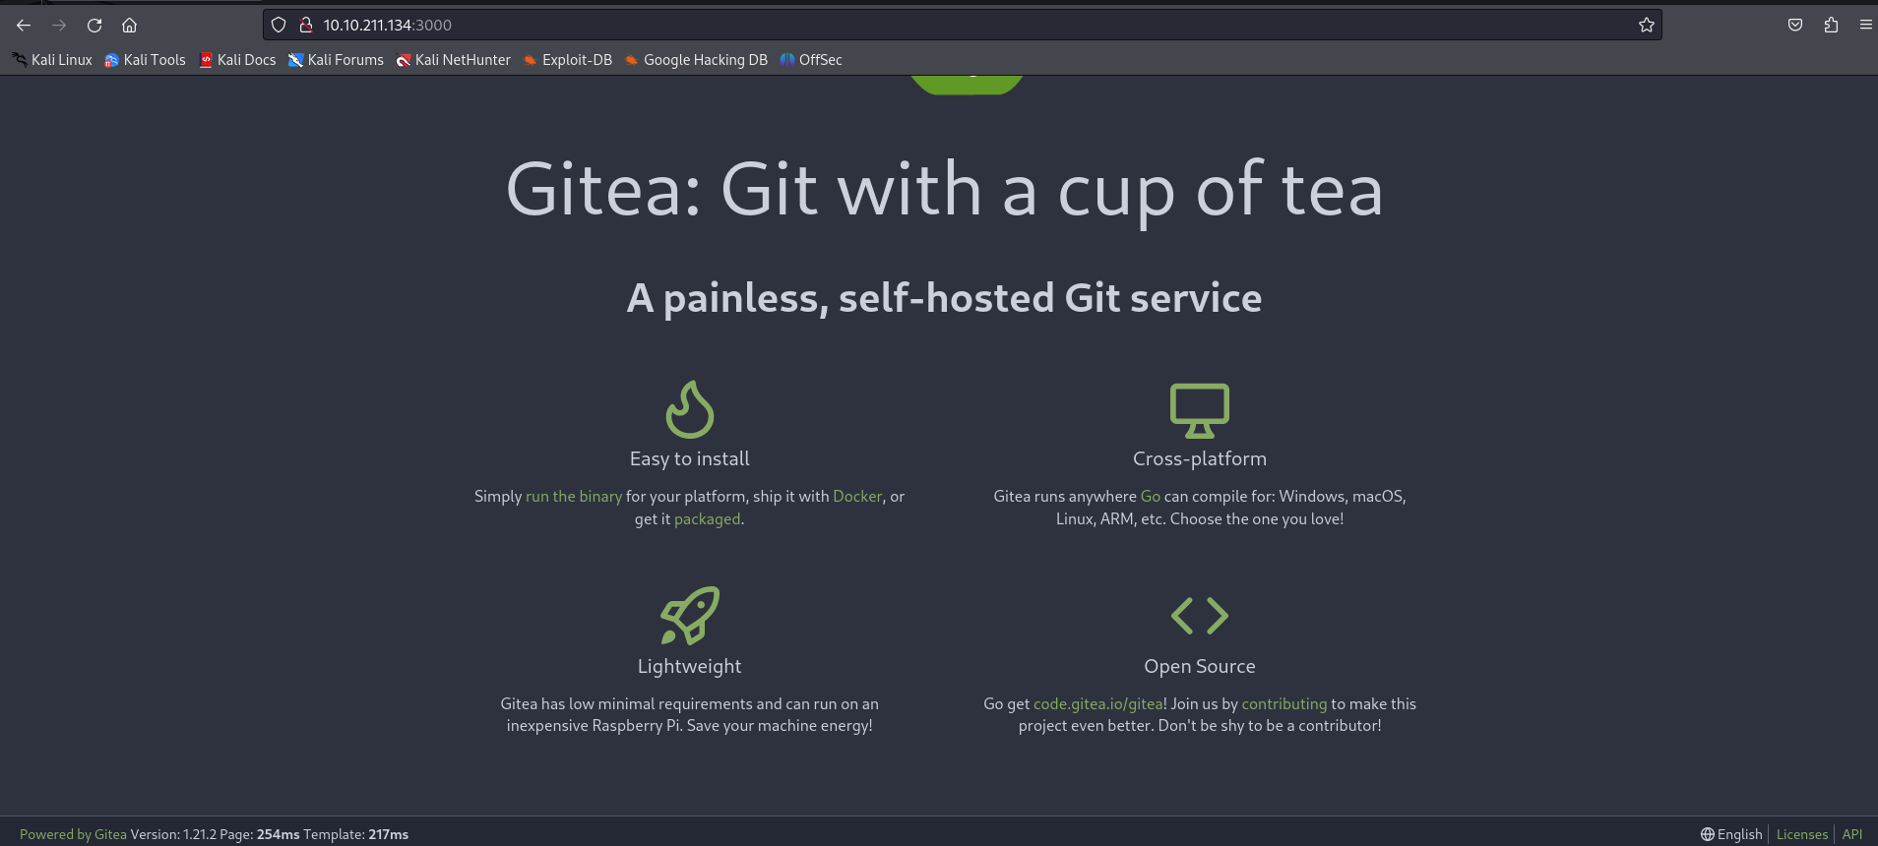This screenshot has width=1878, height=846.
Task: Follow the 'run the binary' link
Action: click(574, 497)
